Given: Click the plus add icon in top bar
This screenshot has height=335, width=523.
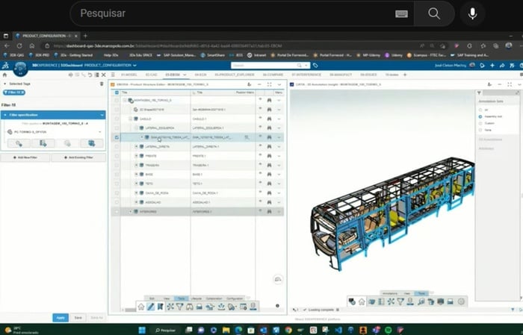Looking at the screenshot, I should [492, 65].
